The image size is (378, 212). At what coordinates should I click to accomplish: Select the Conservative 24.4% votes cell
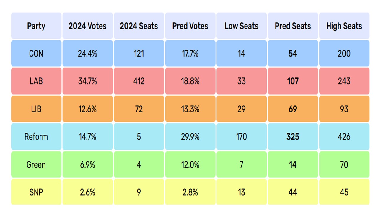pyautogui.click(x=87, y=53)
